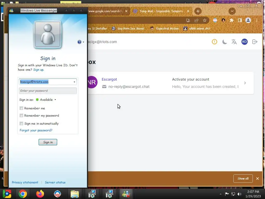Click the Sign in button
Image resolution: width=265 pixels, height=199 pixels.
(x=48, y=142)
